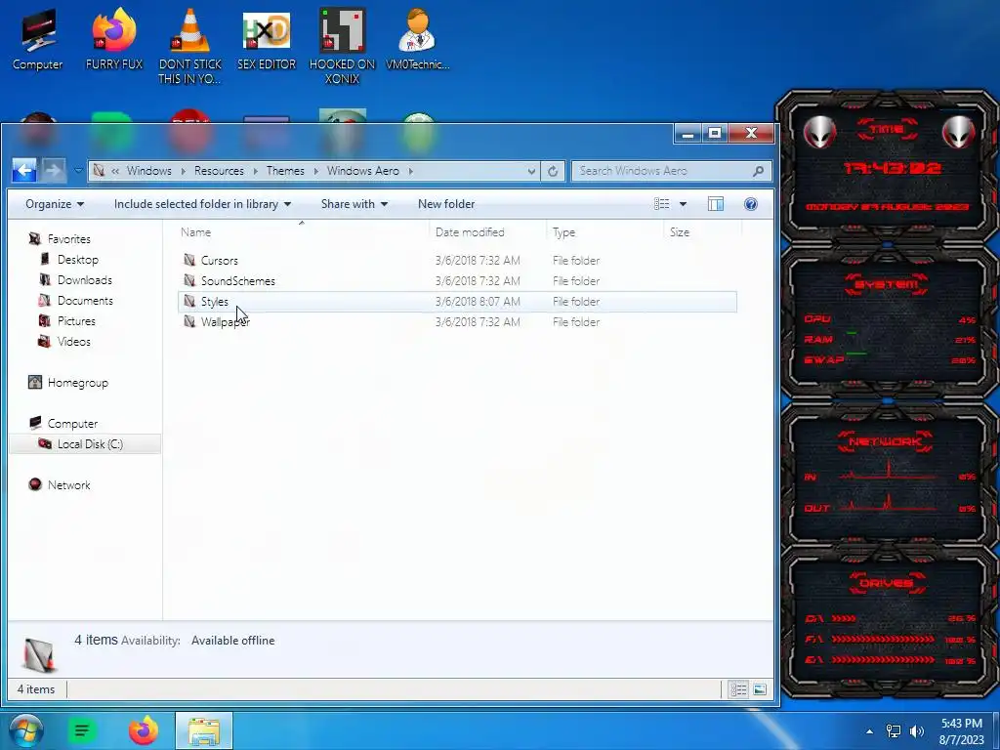This screenshot has width=1000, height=750.
Task: Open the Share with menu
Action: pyautogui.click(x=354, y=204)
